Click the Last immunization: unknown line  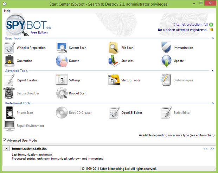click(x=32, y=154)
